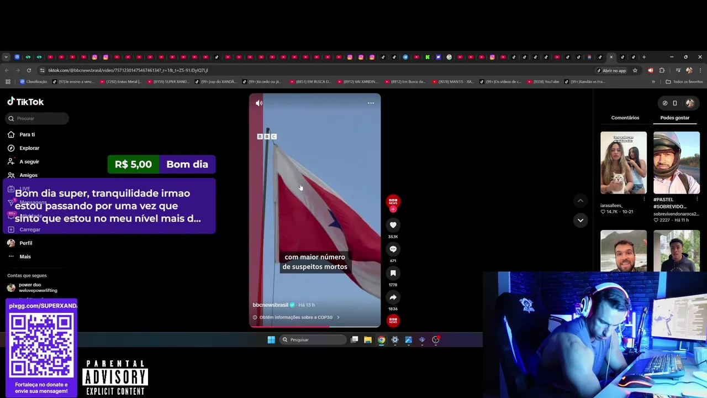Seek on the video progress bar
Image resolution: width=707 pixels, height=398 pixels.
click(x=315, y=327)
